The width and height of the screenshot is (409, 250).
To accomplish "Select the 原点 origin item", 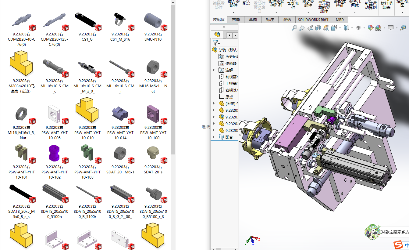I will coord(229,97).
